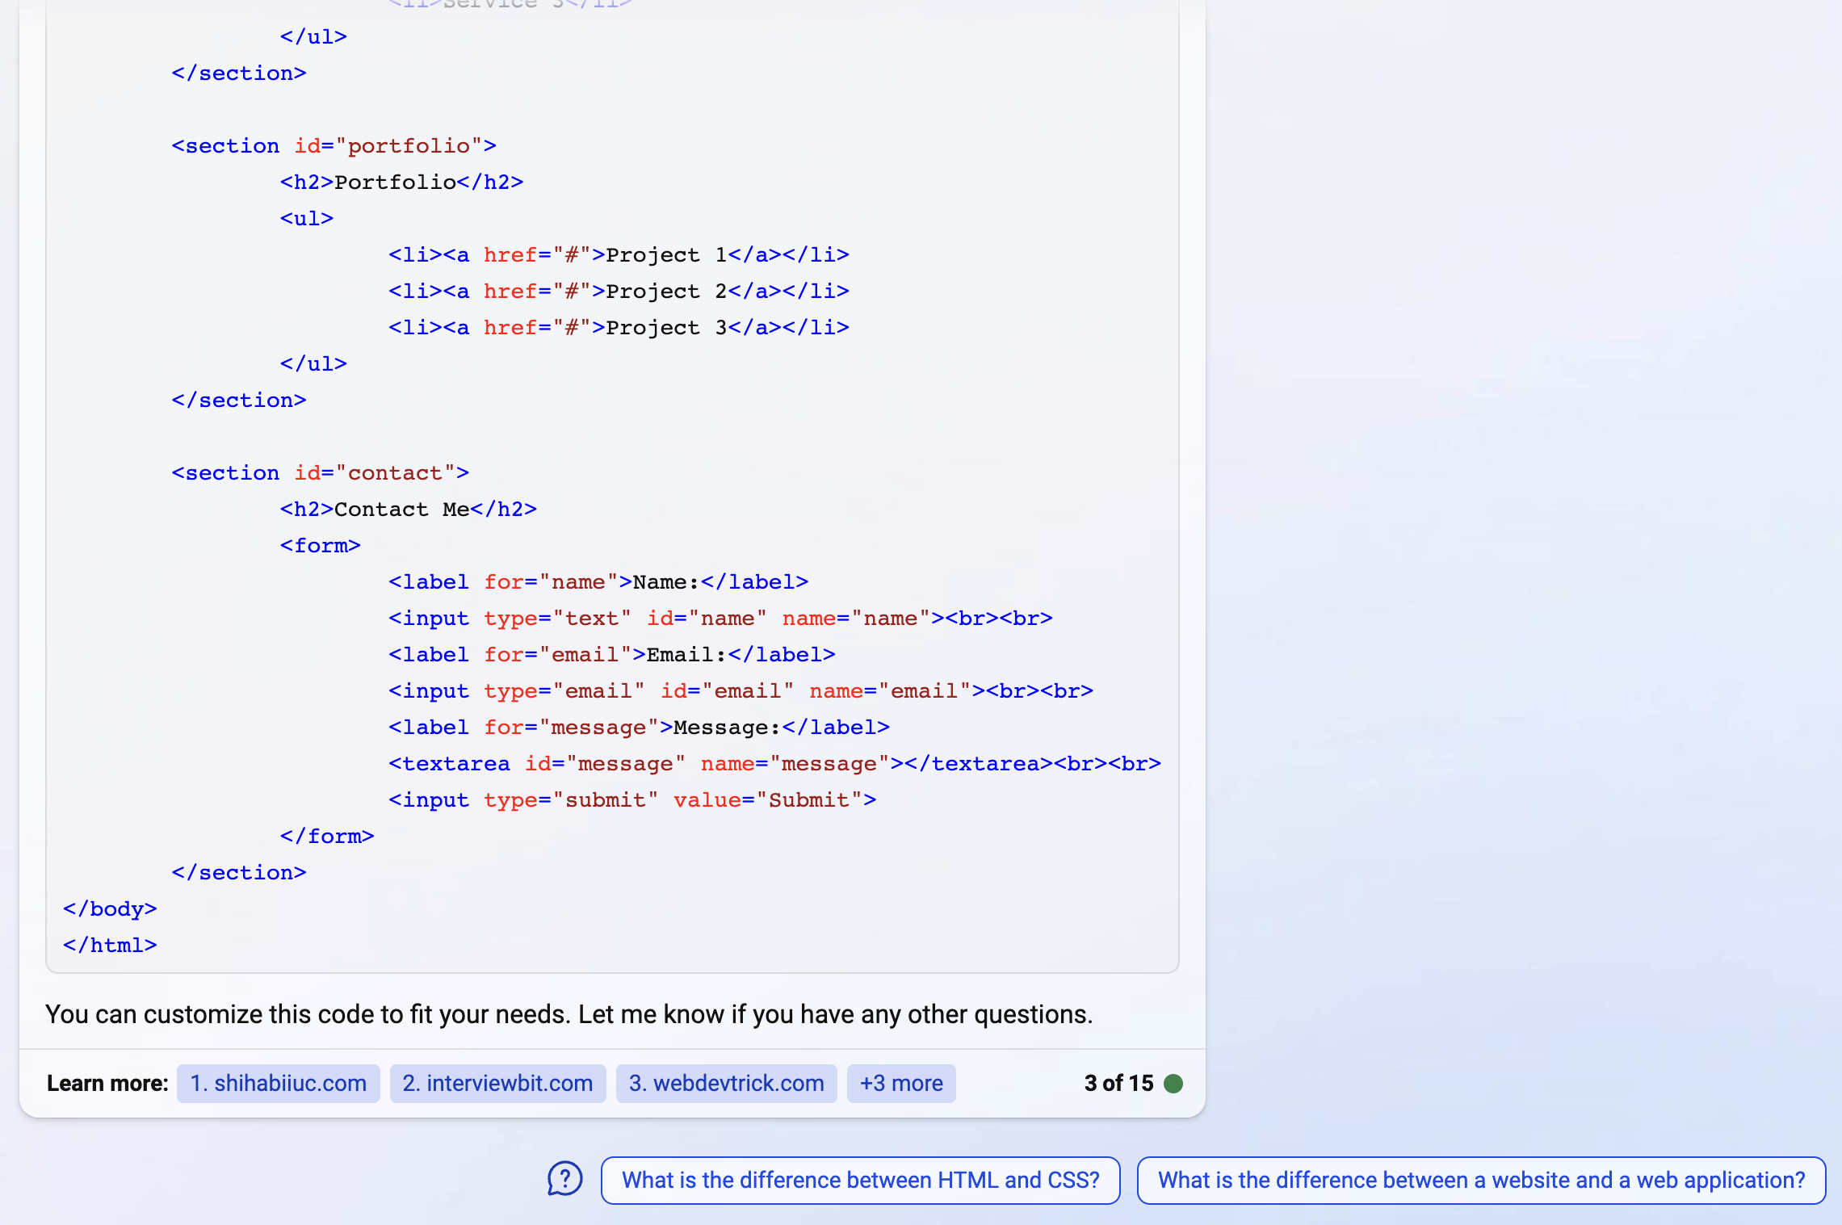
Task: Expand the "+3 more" sources chip
Action: [900, 1083]
